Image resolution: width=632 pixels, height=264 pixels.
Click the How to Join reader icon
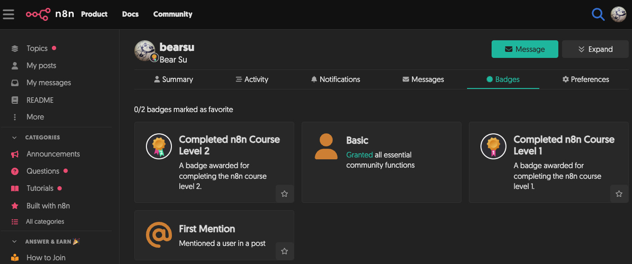point(15,258)
